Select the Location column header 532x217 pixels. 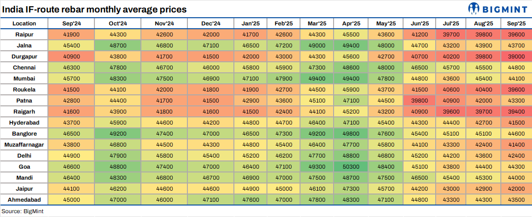(24, 23)
